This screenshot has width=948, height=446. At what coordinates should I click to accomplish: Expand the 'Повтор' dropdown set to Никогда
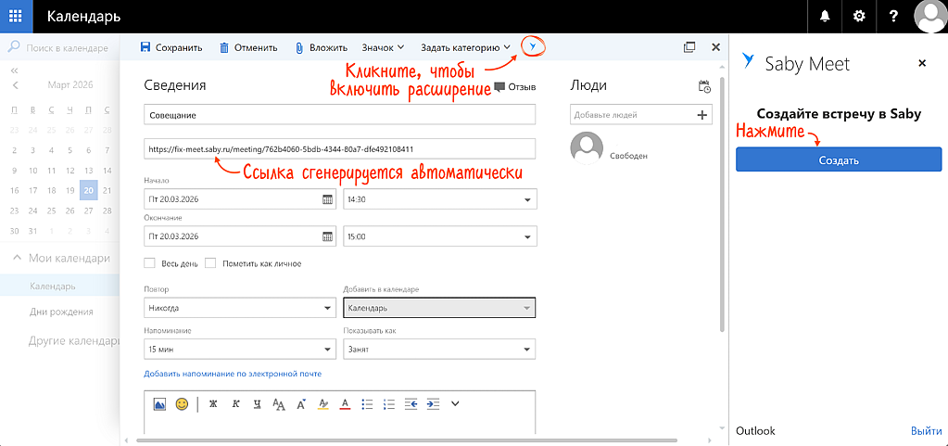[239, 308]
